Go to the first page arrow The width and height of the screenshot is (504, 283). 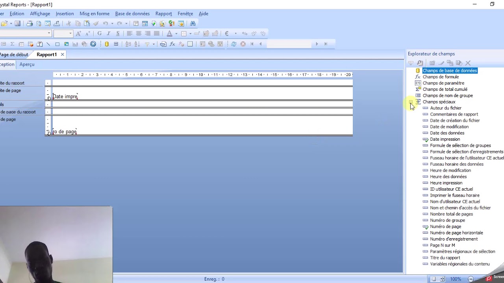click(252, 44)
